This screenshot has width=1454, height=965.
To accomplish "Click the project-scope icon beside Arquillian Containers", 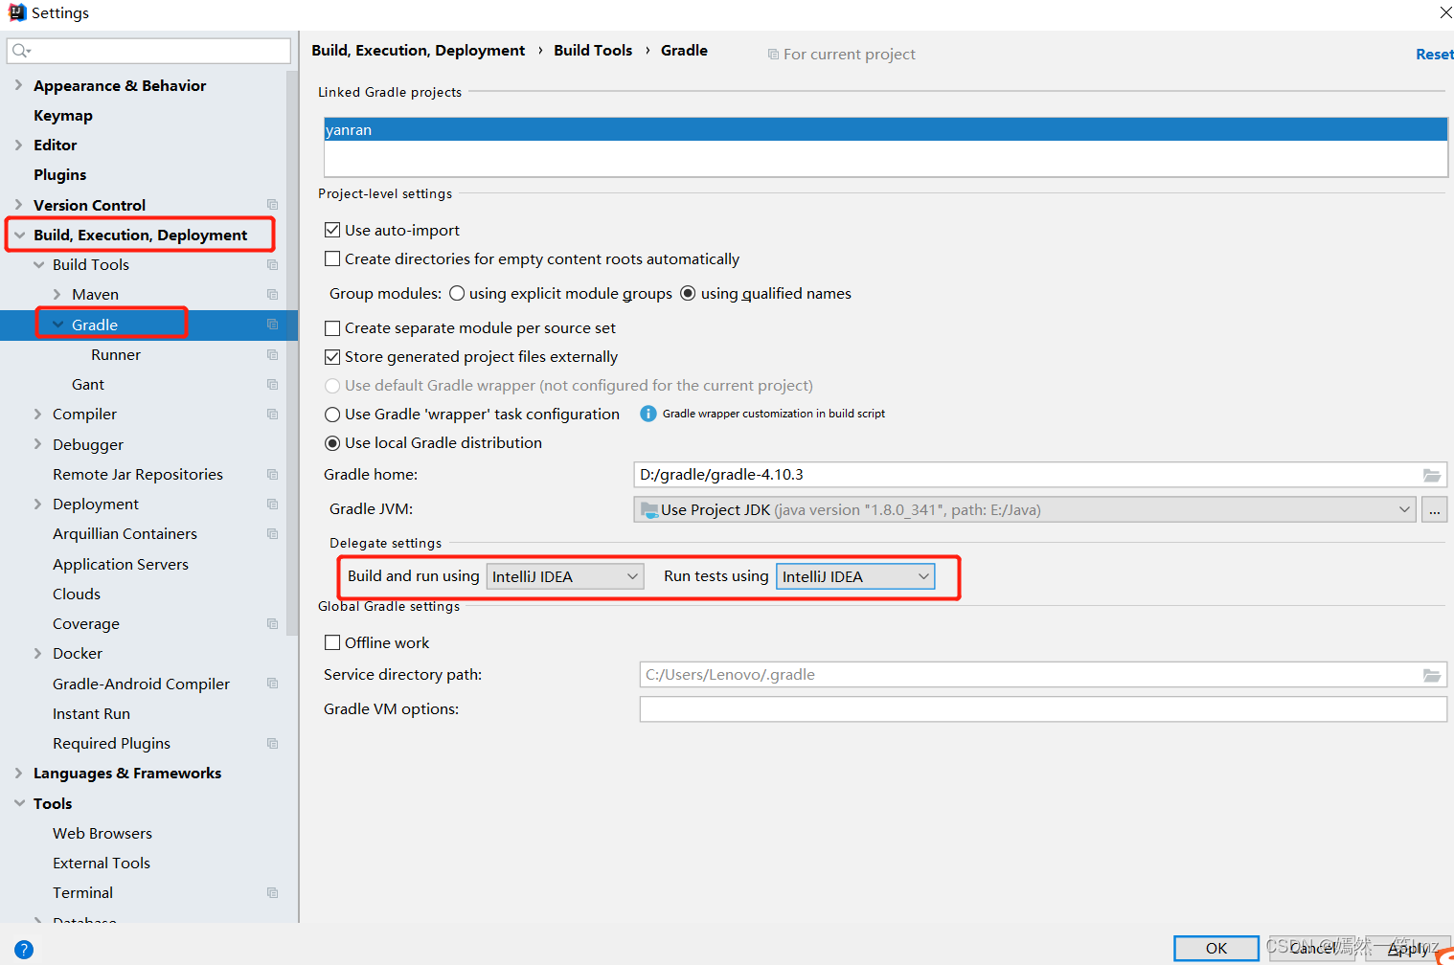I will coord(272,533).
